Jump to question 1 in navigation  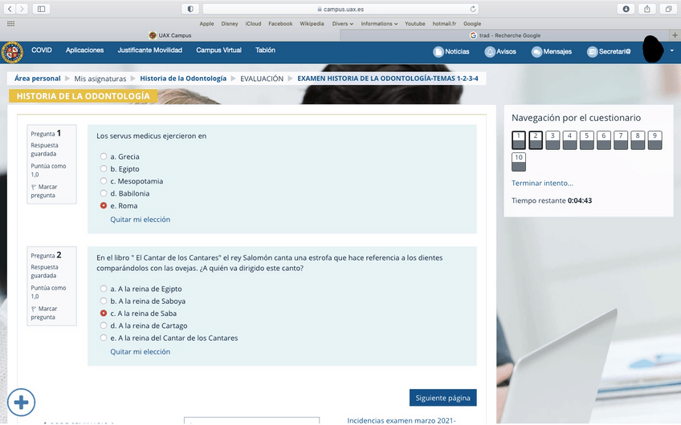tap(519, 140)
